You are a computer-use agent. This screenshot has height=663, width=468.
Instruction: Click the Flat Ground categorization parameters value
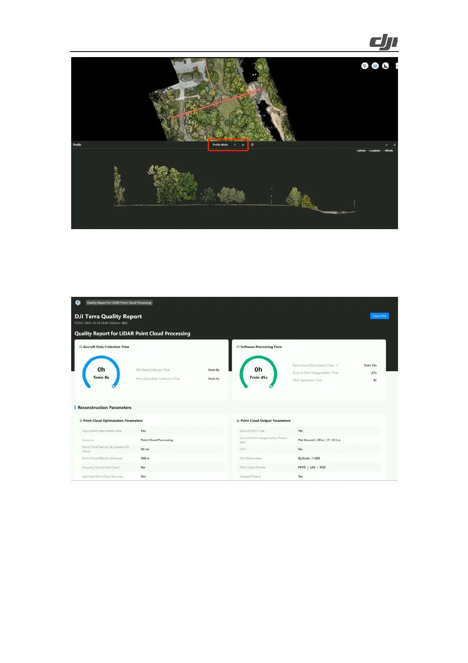(319, 440)
